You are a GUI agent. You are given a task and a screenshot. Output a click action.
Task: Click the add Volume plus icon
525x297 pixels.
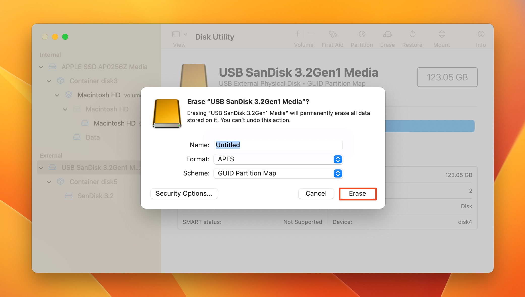coord(298,34)
